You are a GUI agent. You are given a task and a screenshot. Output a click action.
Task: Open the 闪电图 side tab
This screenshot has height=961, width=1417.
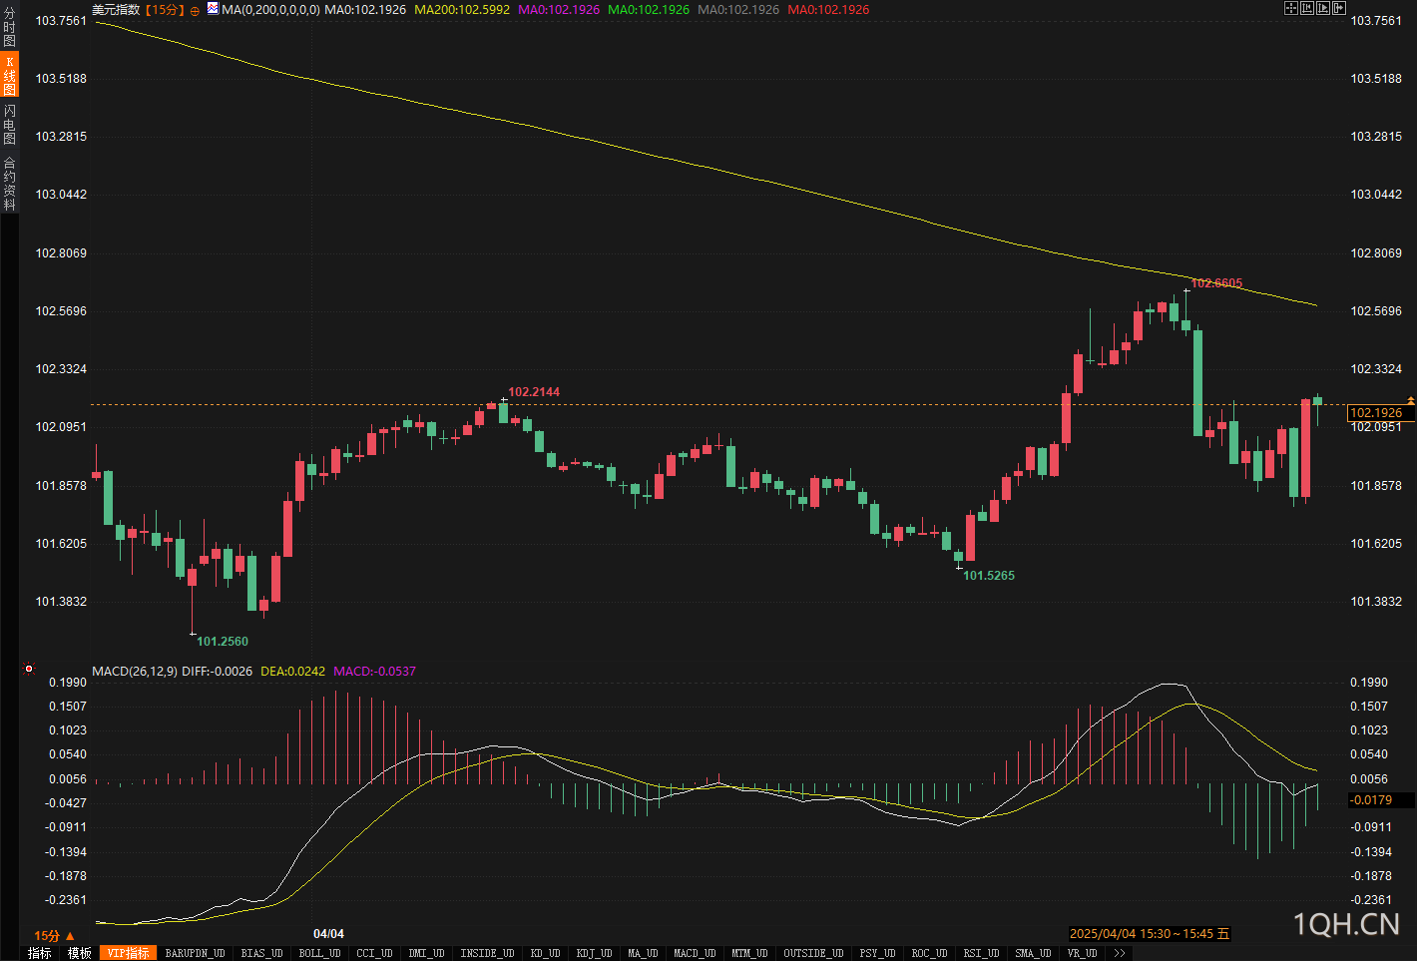click(x=10, y=125)
